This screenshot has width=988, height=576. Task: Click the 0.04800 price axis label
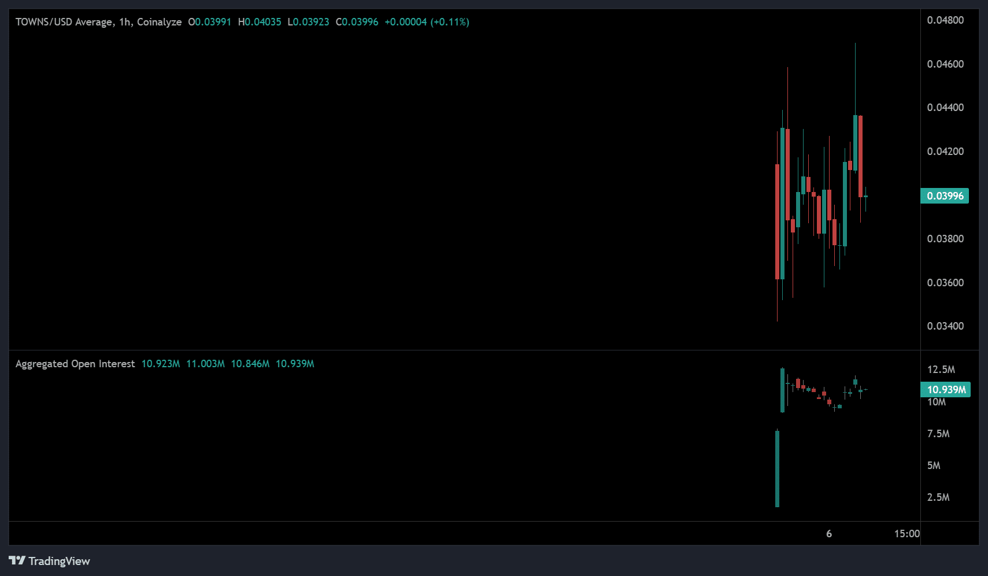pos(945,20)
